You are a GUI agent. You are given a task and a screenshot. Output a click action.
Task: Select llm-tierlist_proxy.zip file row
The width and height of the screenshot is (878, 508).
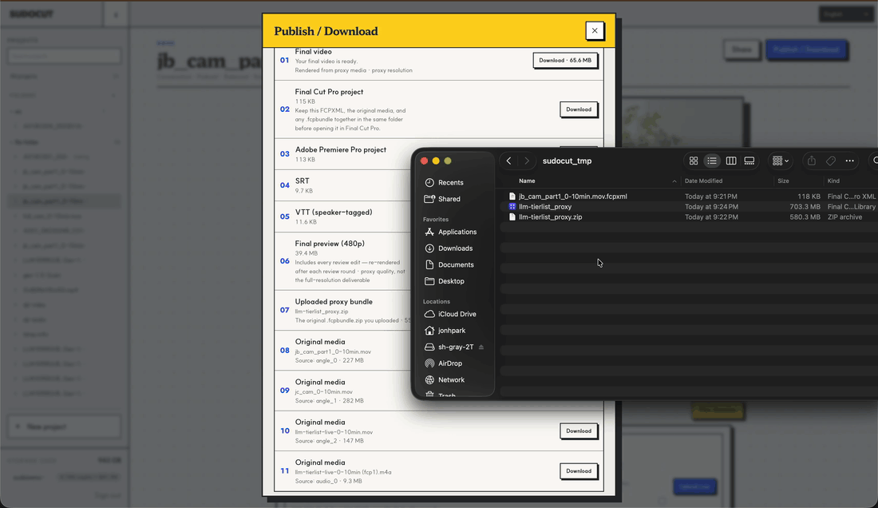tap(689, 216)
